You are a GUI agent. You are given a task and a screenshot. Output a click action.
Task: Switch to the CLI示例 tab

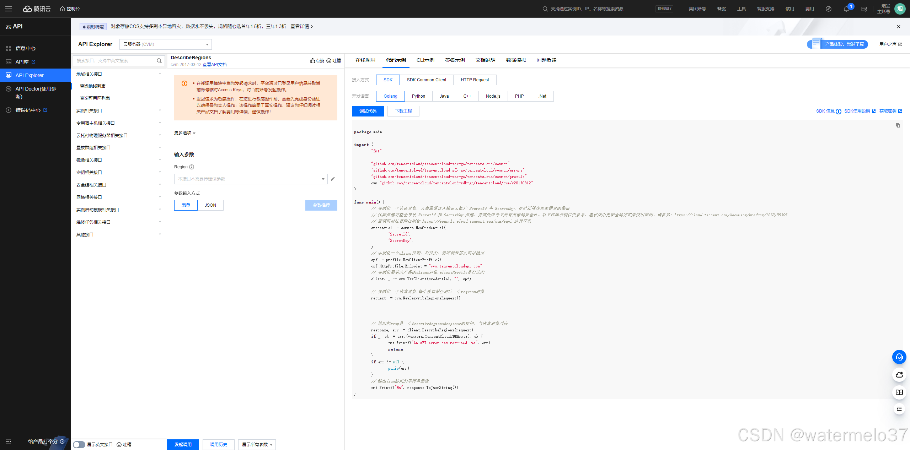(425, 60)
